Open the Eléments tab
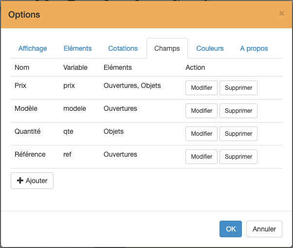This screenshot has width=293, height=248. (x=77, y=48)
